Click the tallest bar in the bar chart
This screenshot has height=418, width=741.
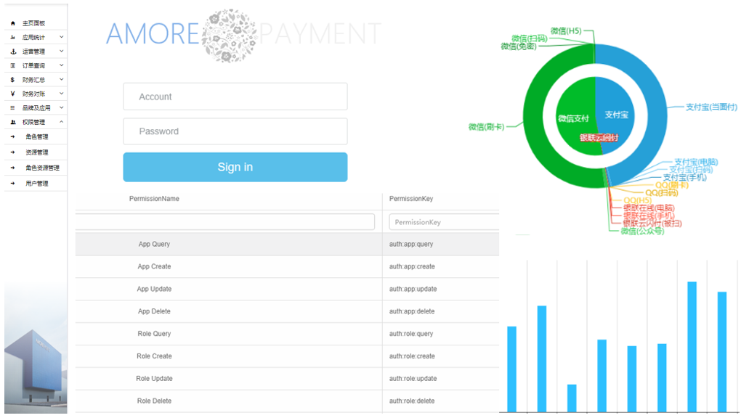692,347
